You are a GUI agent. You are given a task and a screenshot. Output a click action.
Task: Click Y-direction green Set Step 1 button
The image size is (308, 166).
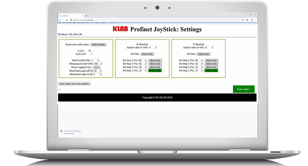click(211, 71)
